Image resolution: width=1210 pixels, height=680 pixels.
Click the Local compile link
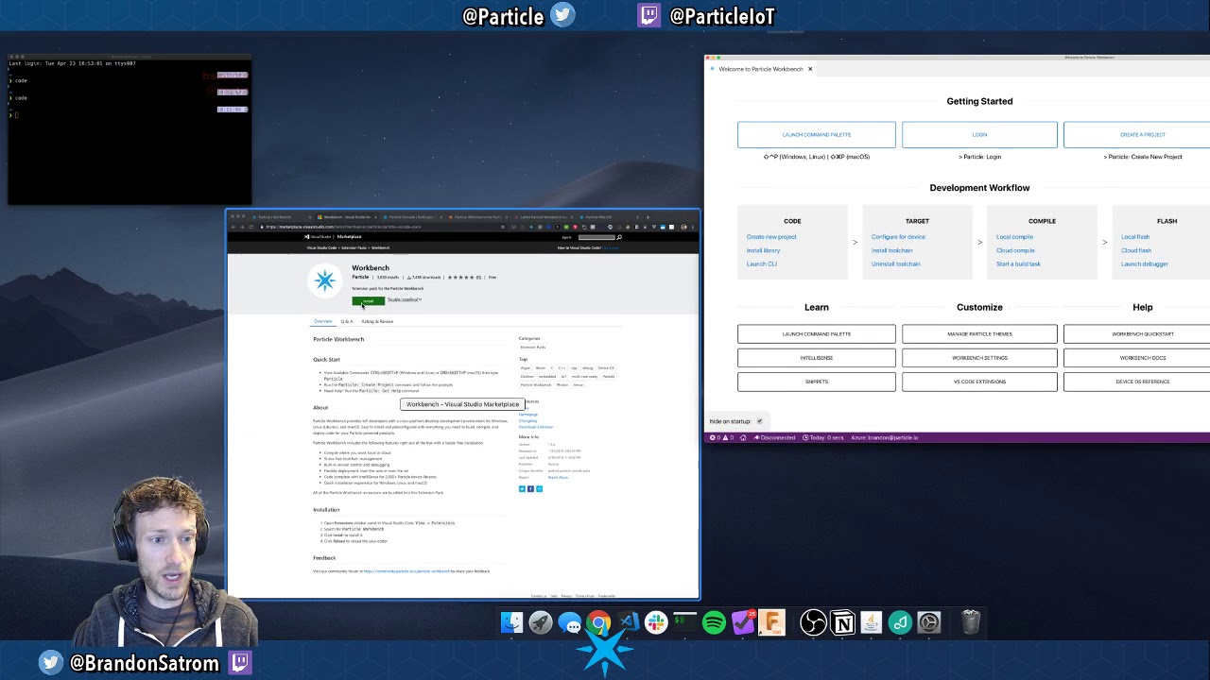[1014, 237]
